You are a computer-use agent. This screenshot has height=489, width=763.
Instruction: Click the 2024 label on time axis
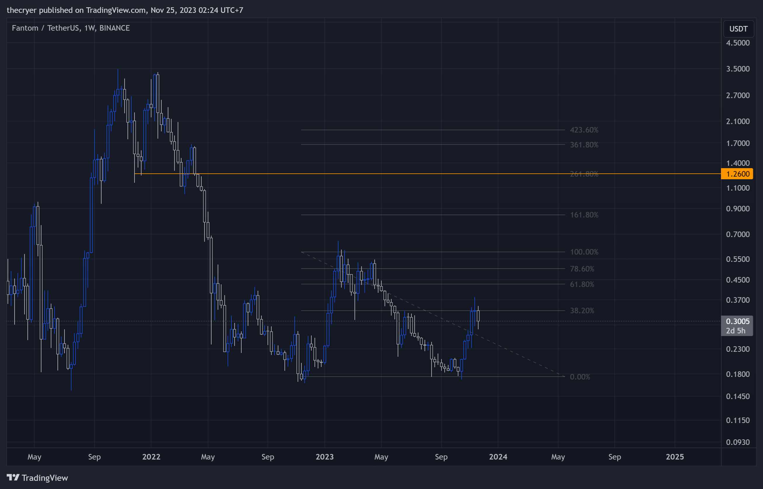(498, 457)
